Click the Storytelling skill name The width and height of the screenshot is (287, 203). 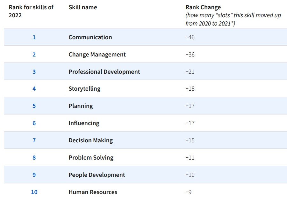pos(84,89)
